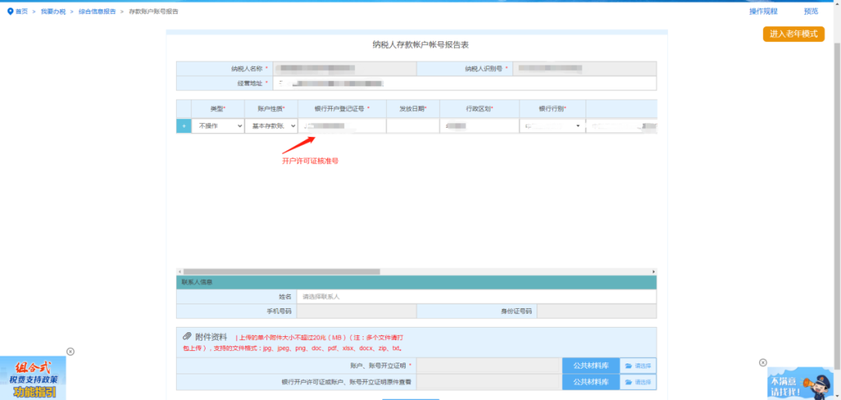Click 请选择 for 银行开户许可证 original upload

click(638, 382)
